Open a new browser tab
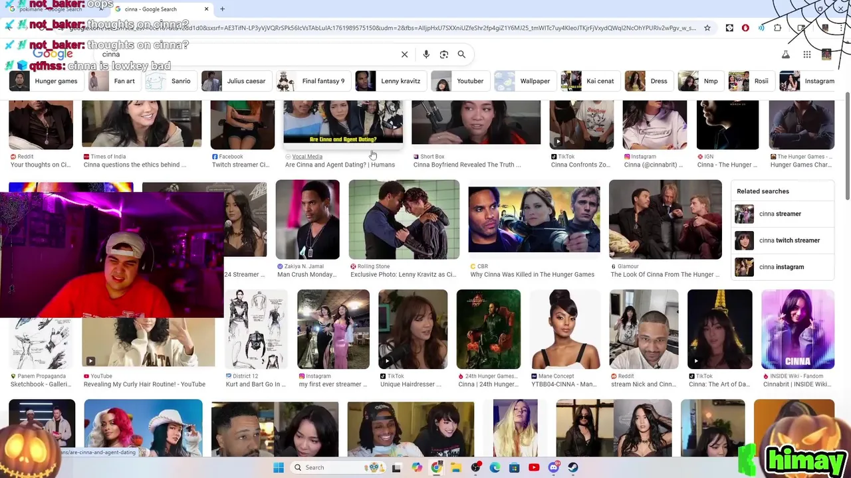The width and height of the screenshot is (851, 478). (222, 9)
